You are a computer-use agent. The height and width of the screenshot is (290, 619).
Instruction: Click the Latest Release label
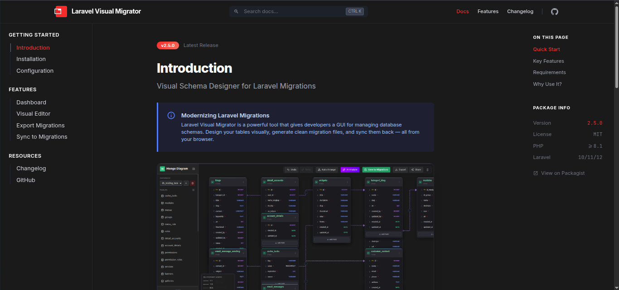point(201,45)
